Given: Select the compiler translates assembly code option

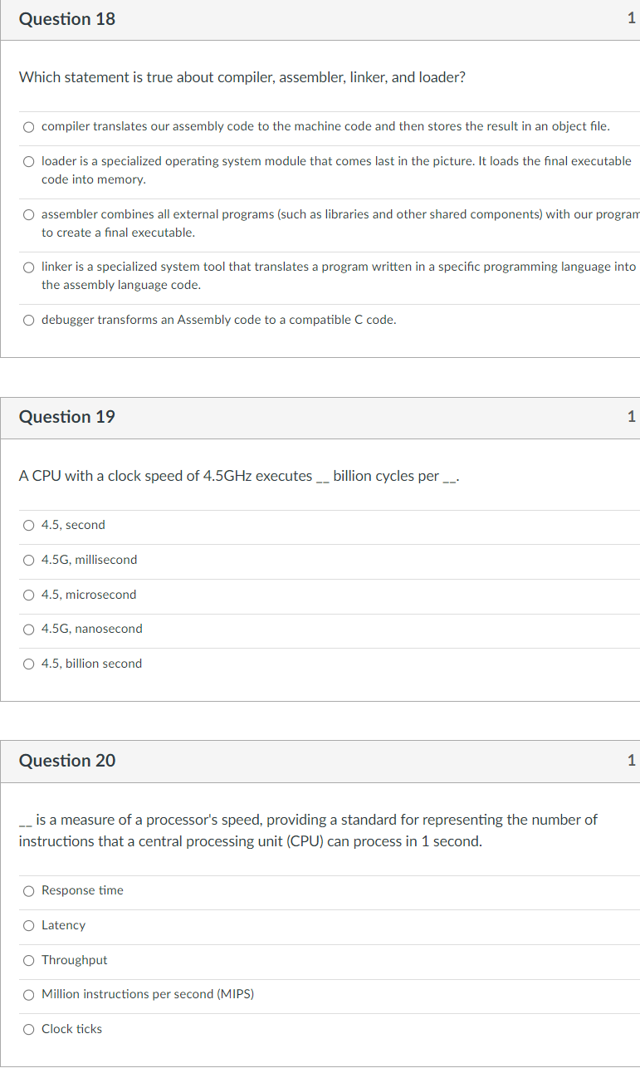Looking at the screenshot, I should [x=28, y=126].
